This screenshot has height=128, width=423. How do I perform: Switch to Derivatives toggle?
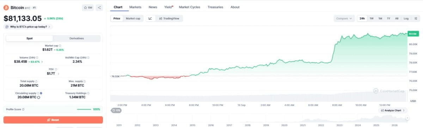(x=76, y=38)
